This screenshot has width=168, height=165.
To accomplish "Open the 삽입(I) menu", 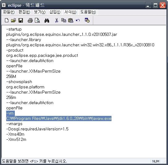I will tap(55, 12).
